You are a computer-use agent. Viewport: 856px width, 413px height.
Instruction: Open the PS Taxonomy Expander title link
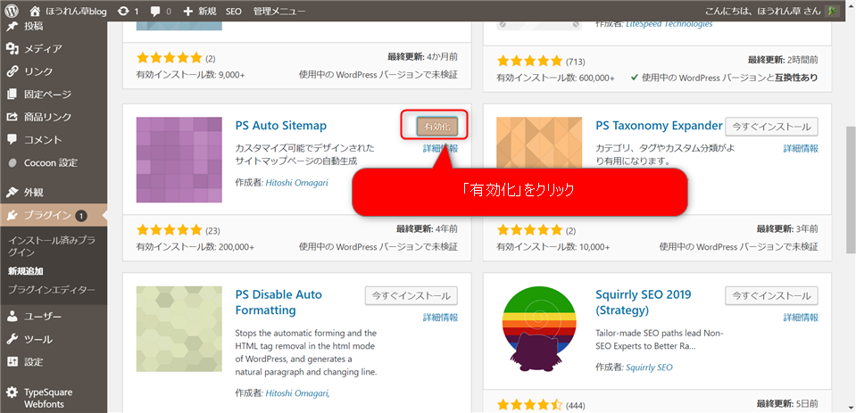(659, 126)
